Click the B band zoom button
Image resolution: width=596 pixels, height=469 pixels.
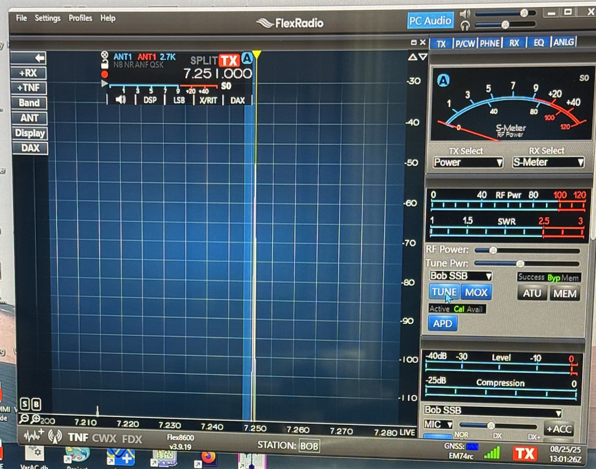[36, 404]
